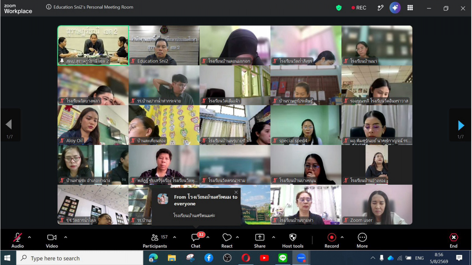Open OneDrive cloud icon in tray
This screenshot has height=265, width=472.
391,258
